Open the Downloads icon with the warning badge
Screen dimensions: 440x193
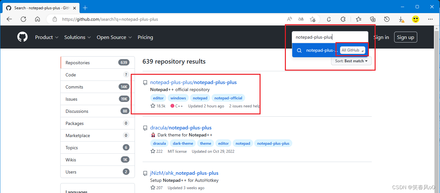pyautogui.click(x=401, y=19)
